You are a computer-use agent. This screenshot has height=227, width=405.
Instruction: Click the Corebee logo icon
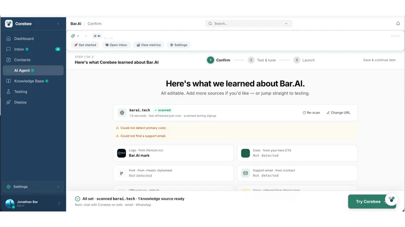coord(9,24)
